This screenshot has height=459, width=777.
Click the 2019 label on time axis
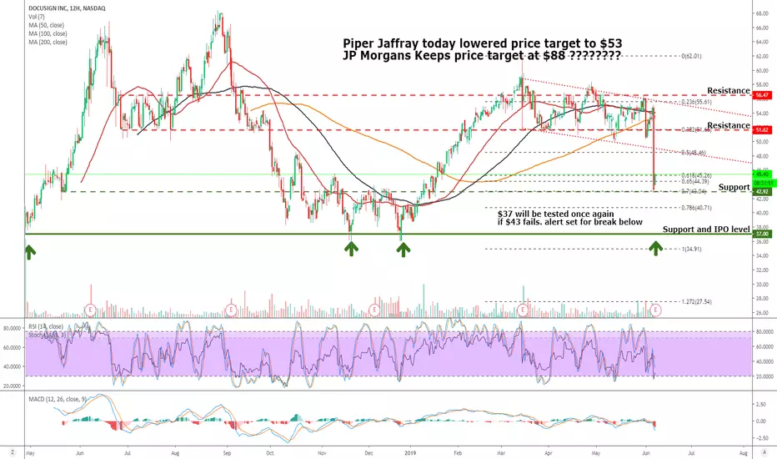click(x=410, y=453)
